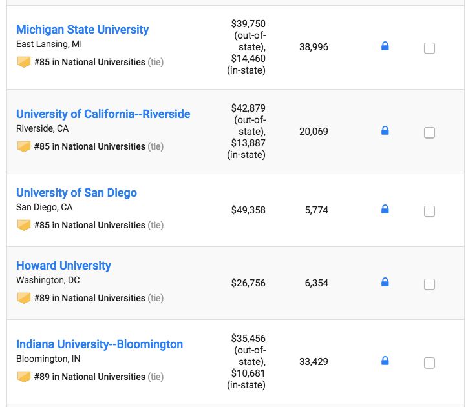Screen dimensions: 468x407
Task: Open the University of California--Riverside link
Action: (x=103, y=114)
